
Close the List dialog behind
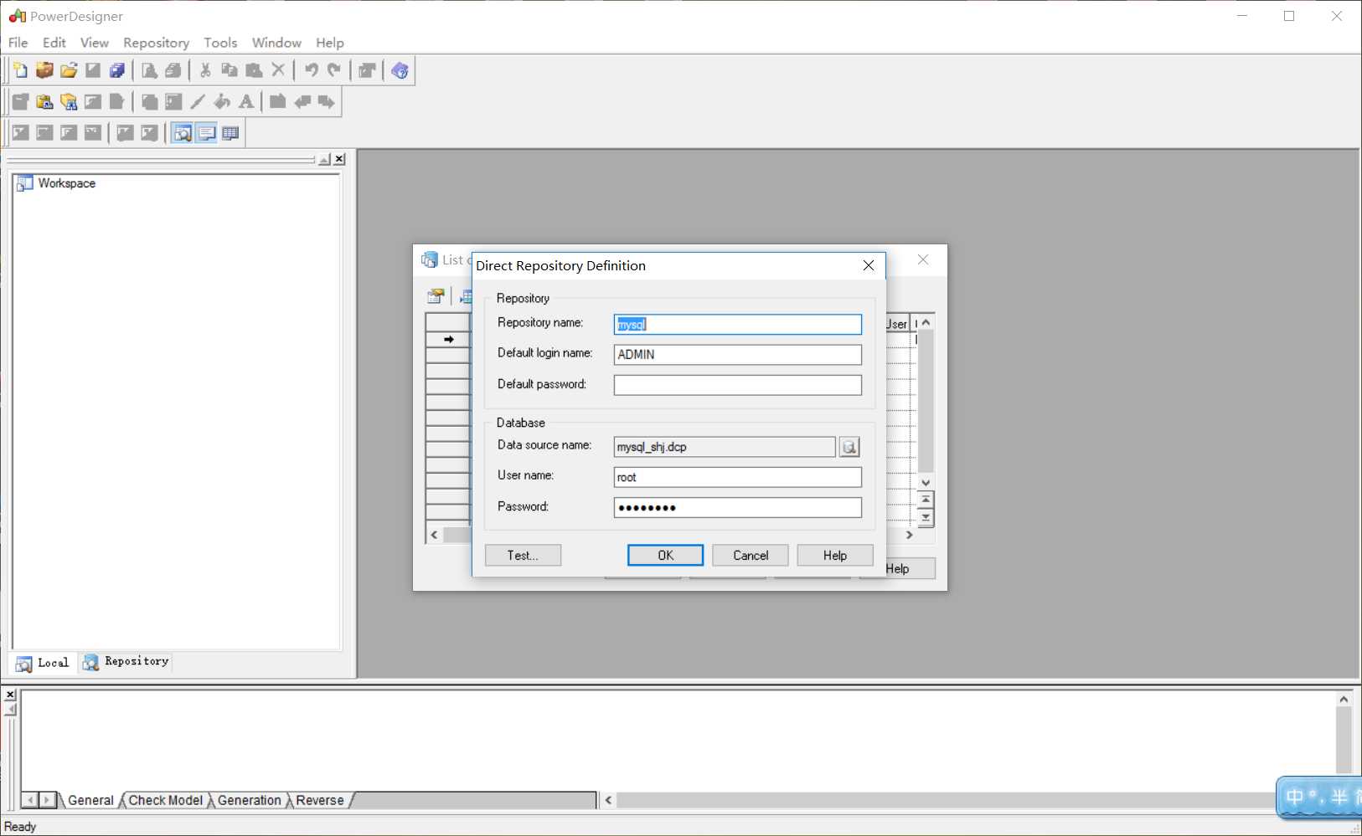(923, 260)
